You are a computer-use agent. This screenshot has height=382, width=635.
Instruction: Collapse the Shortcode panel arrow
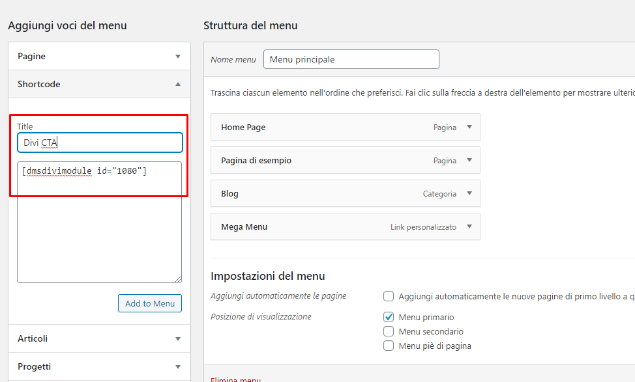click(x=178, y=84)
